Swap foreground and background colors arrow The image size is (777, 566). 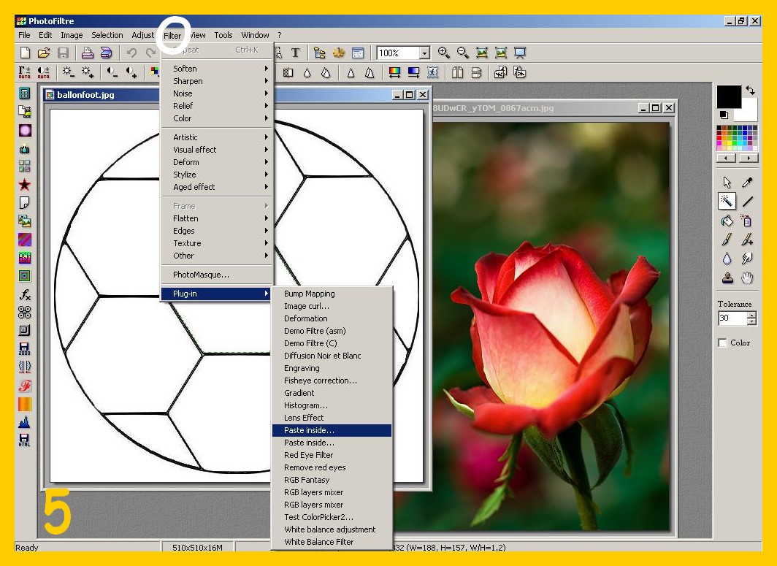(749, 91)
